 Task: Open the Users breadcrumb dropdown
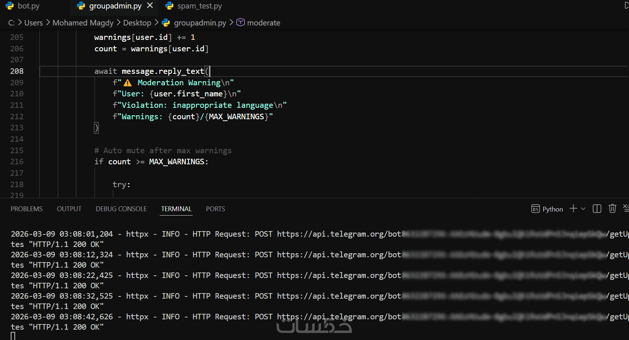pos(33,23)
